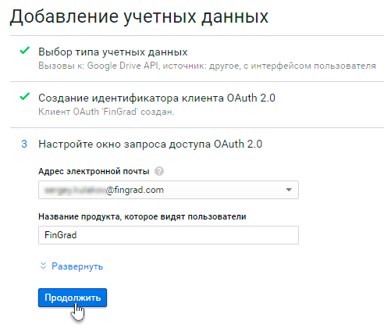The image size is (384, 332).
Task: Select step title Настройте окно запроса доступа
Action: [150, 144]
